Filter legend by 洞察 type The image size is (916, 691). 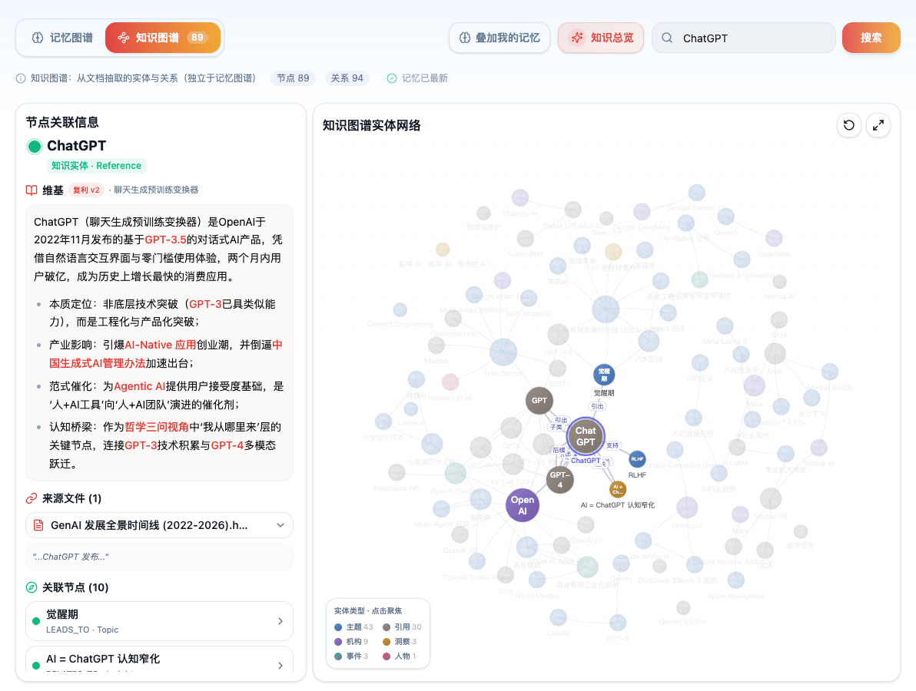point(400,641)
